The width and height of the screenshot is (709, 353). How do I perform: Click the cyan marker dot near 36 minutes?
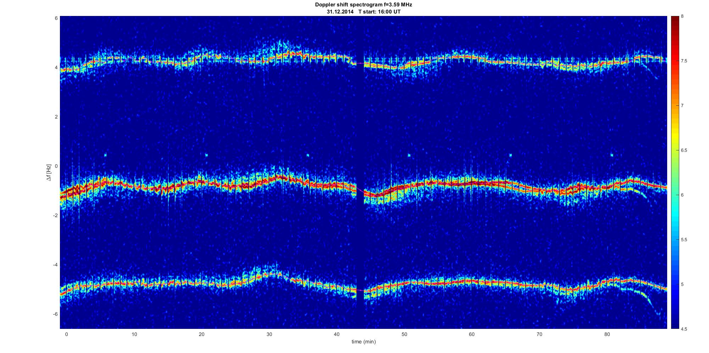pos(308,155)
